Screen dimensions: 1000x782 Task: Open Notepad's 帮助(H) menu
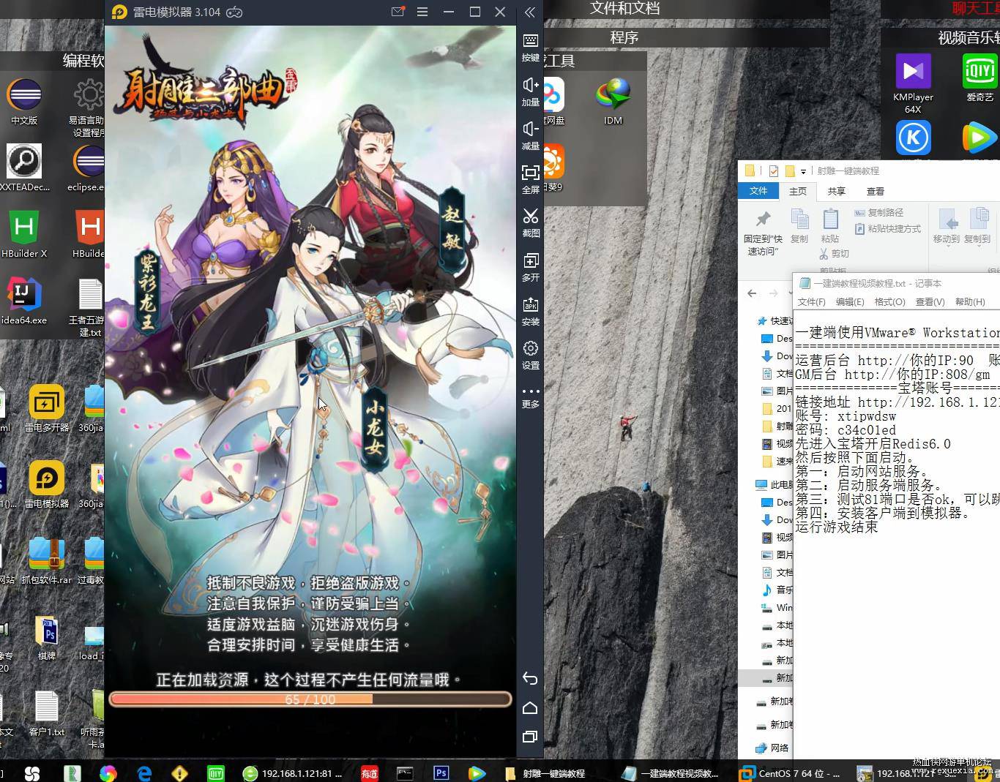970,302
